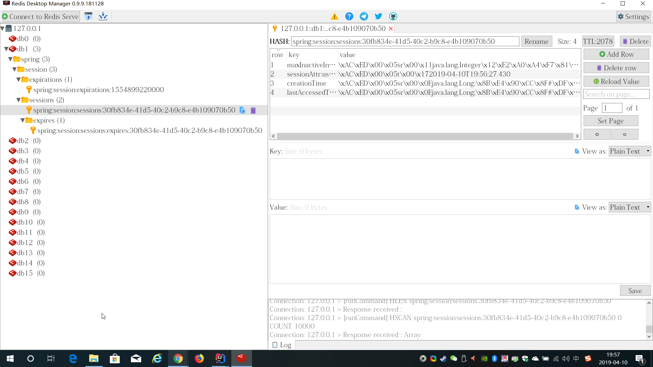The height and width of the screenshot is (367, 653).
Task: Click the Search on page field
Action: [616, 94]
